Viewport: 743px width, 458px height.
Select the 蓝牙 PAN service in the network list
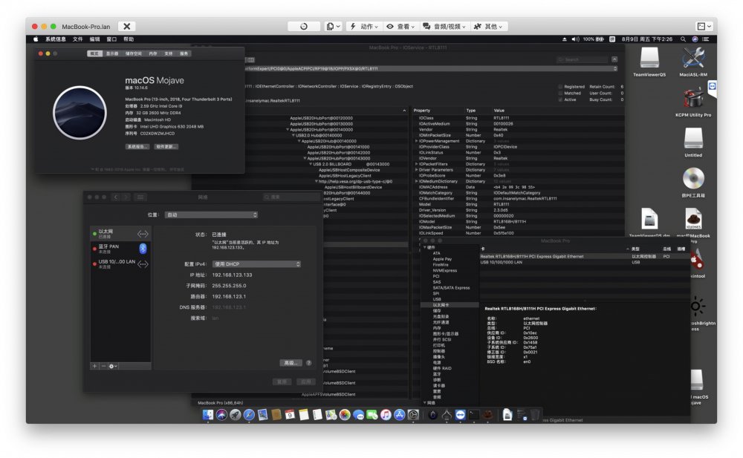[x=121, y=248]
